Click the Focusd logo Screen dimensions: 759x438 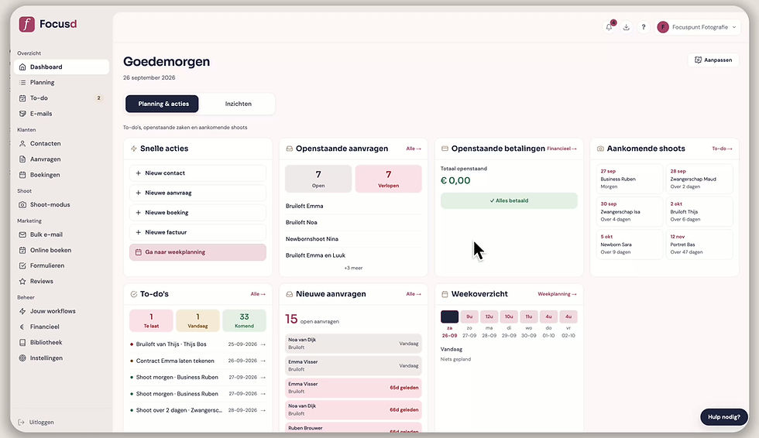click(x=48, y=24)
